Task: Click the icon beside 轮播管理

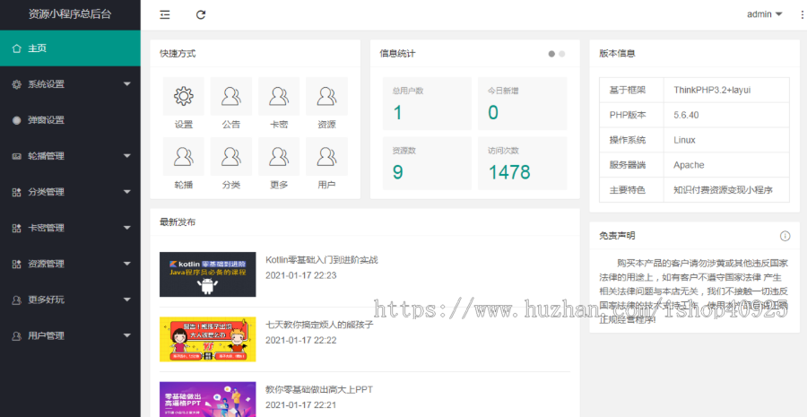Action: coord(16,157)
